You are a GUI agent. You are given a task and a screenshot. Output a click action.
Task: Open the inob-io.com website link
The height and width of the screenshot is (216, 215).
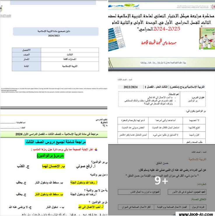point(195,214)
